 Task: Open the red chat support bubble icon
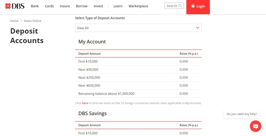pos(255,126)
